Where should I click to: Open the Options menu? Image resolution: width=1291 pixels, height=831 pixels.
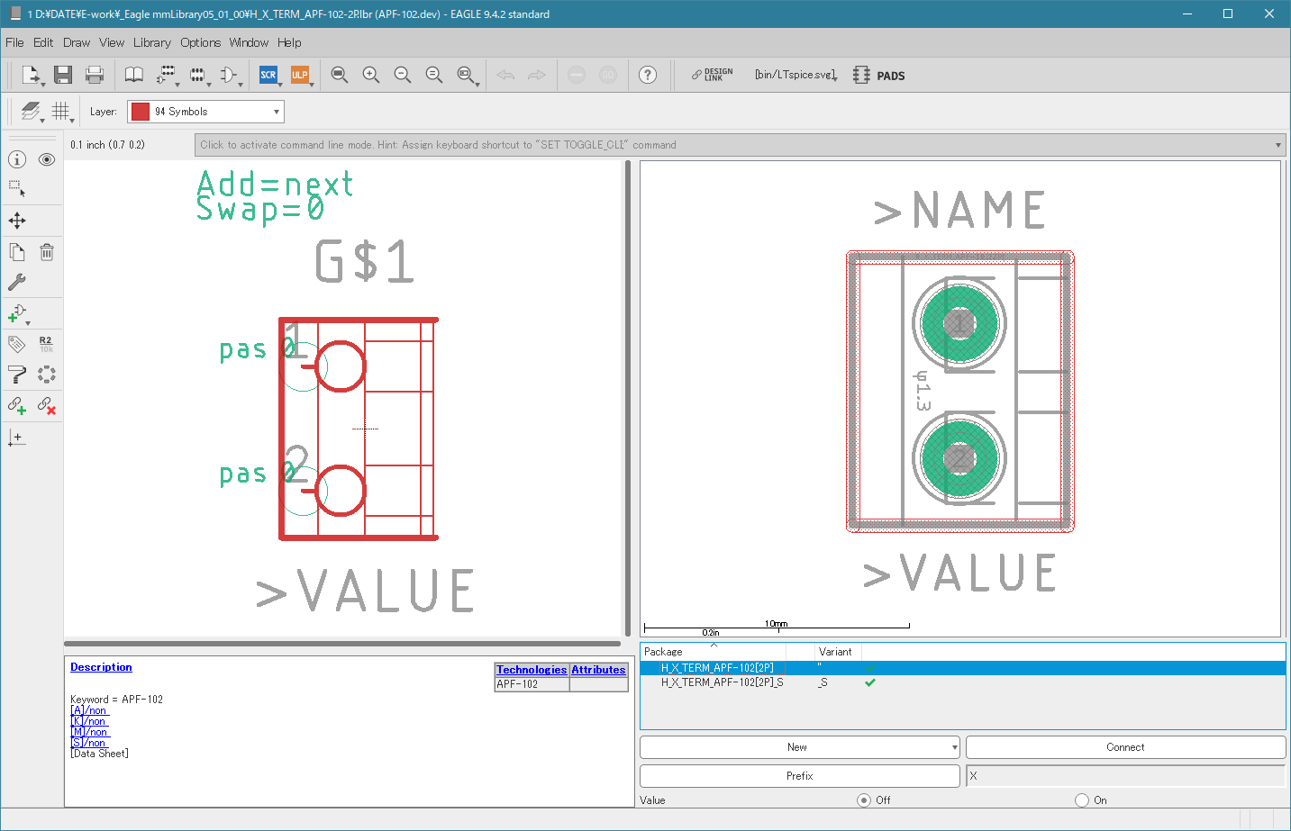(x=200, y=42)
